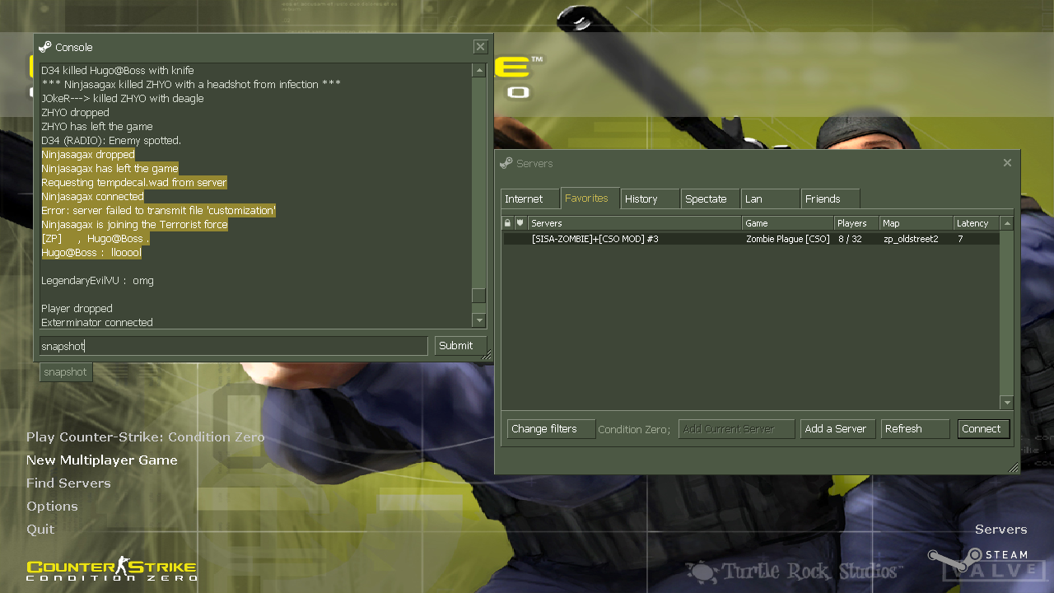Open the Friends tab
1054x593 pixels.
click(830, 198)
